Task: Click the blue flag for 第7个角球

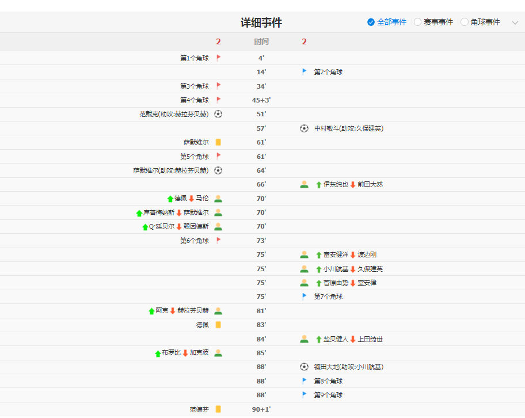Action: pos(304,297)
